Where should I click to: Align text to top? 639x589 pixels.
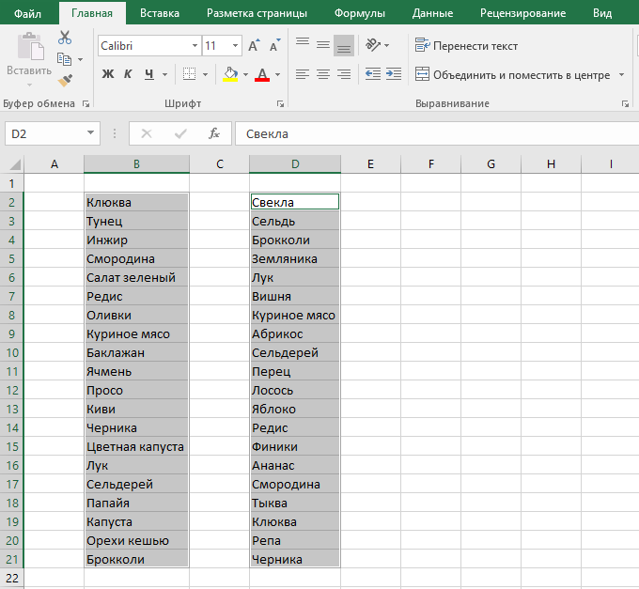click(x=303, y=44)
